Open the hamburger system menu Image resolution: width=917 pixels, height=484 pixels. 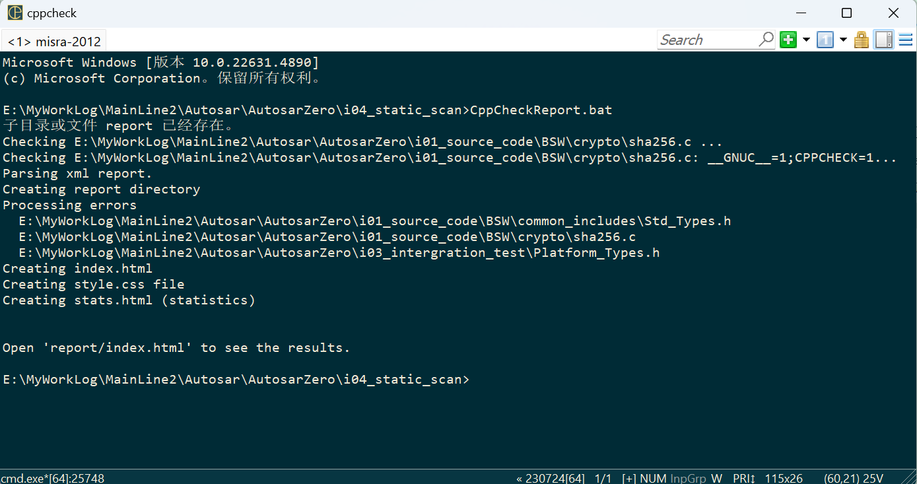[905, 40]
